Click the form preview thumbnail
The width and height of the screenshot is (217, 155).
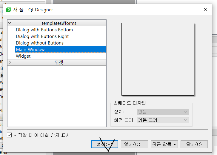pyautogui.click(x=158, y=59)
